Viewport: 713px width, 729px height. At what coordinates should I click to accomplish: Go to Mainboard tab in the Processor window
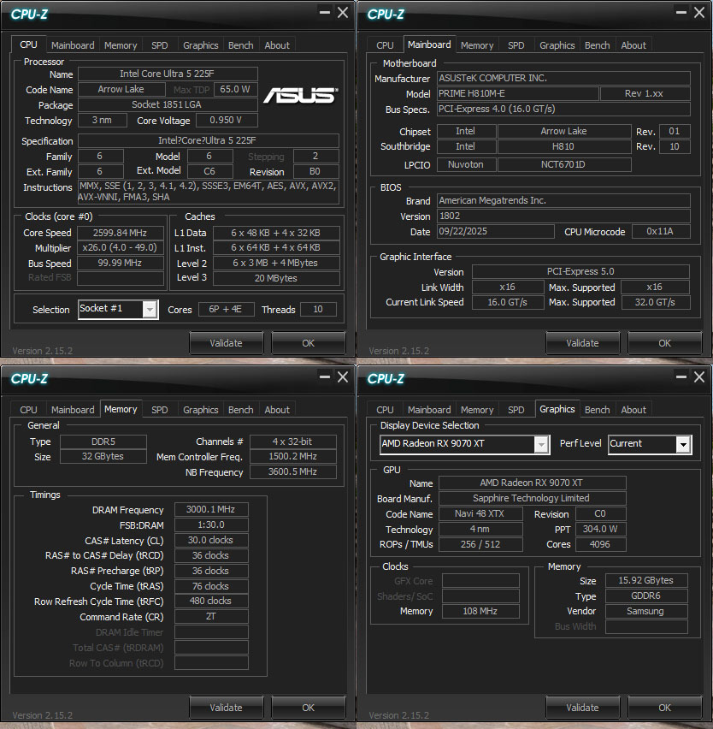point(73,45)
